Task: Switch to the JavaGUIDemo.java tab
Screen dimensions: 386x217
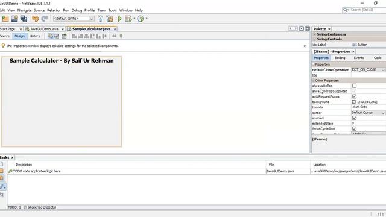Action: point(44,29)
